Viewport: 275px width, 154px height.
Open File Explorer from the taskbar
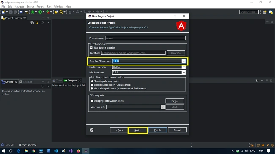pyautogui.click(x=26, y=151)
